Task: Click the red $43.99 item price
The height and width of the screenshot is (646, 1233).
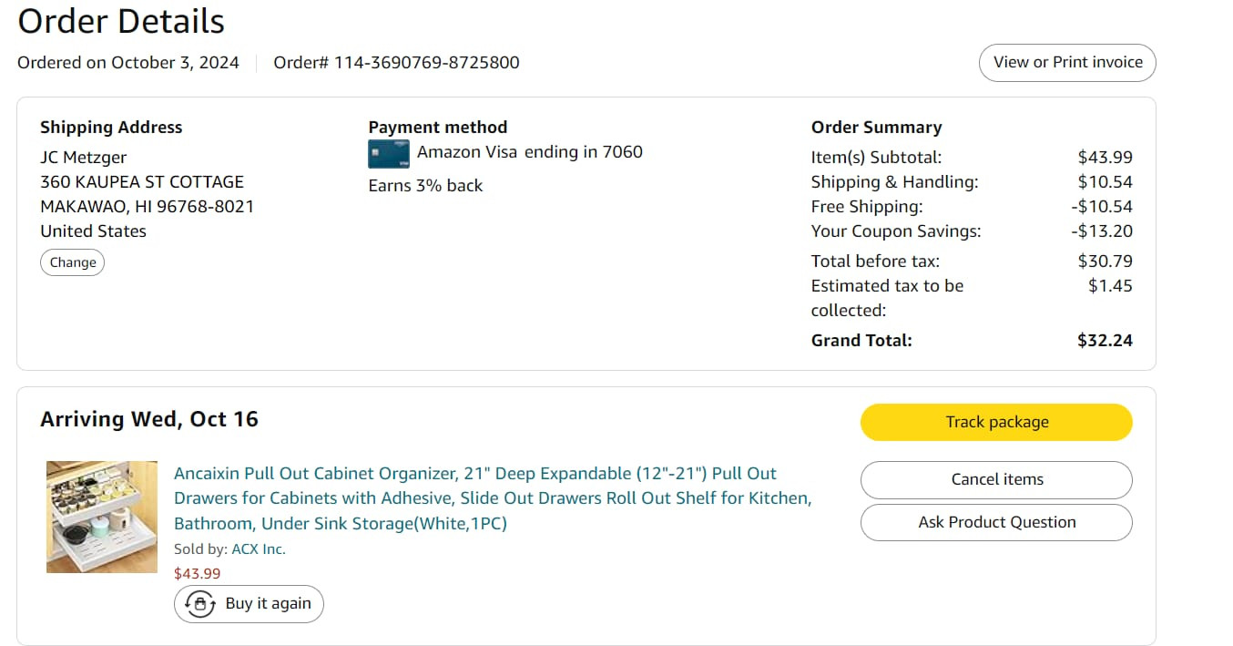Action: (x=197, y=574)
